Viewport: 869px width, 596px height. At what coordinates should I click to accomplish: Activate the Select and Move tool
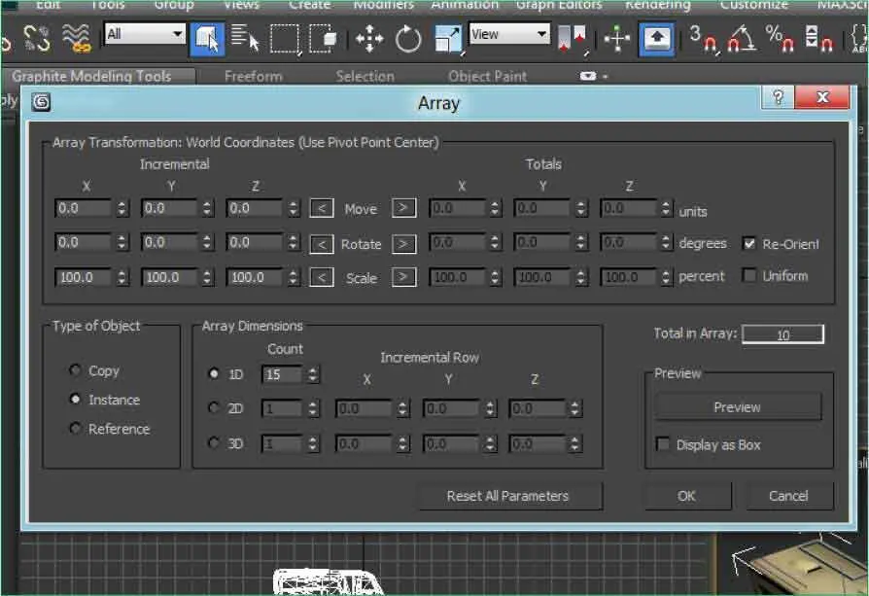pyautogui.click(x=369, y=39)
